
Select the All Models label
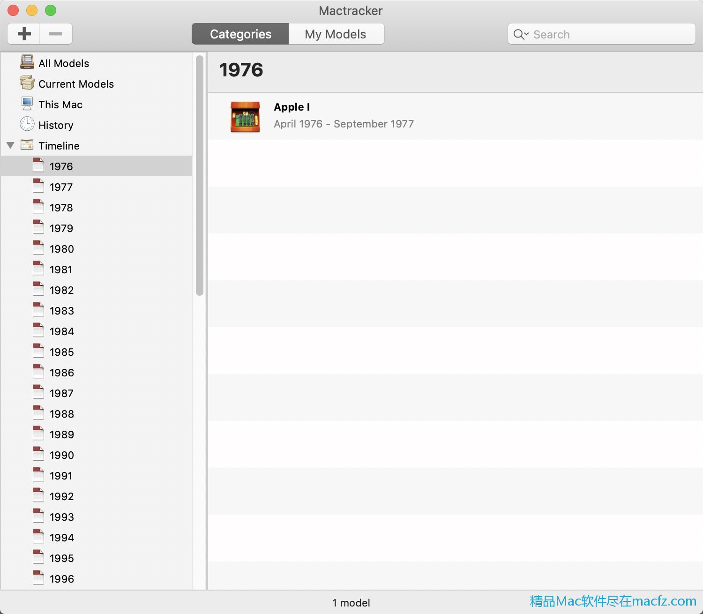pyautogui.click(x=64, y=63)
